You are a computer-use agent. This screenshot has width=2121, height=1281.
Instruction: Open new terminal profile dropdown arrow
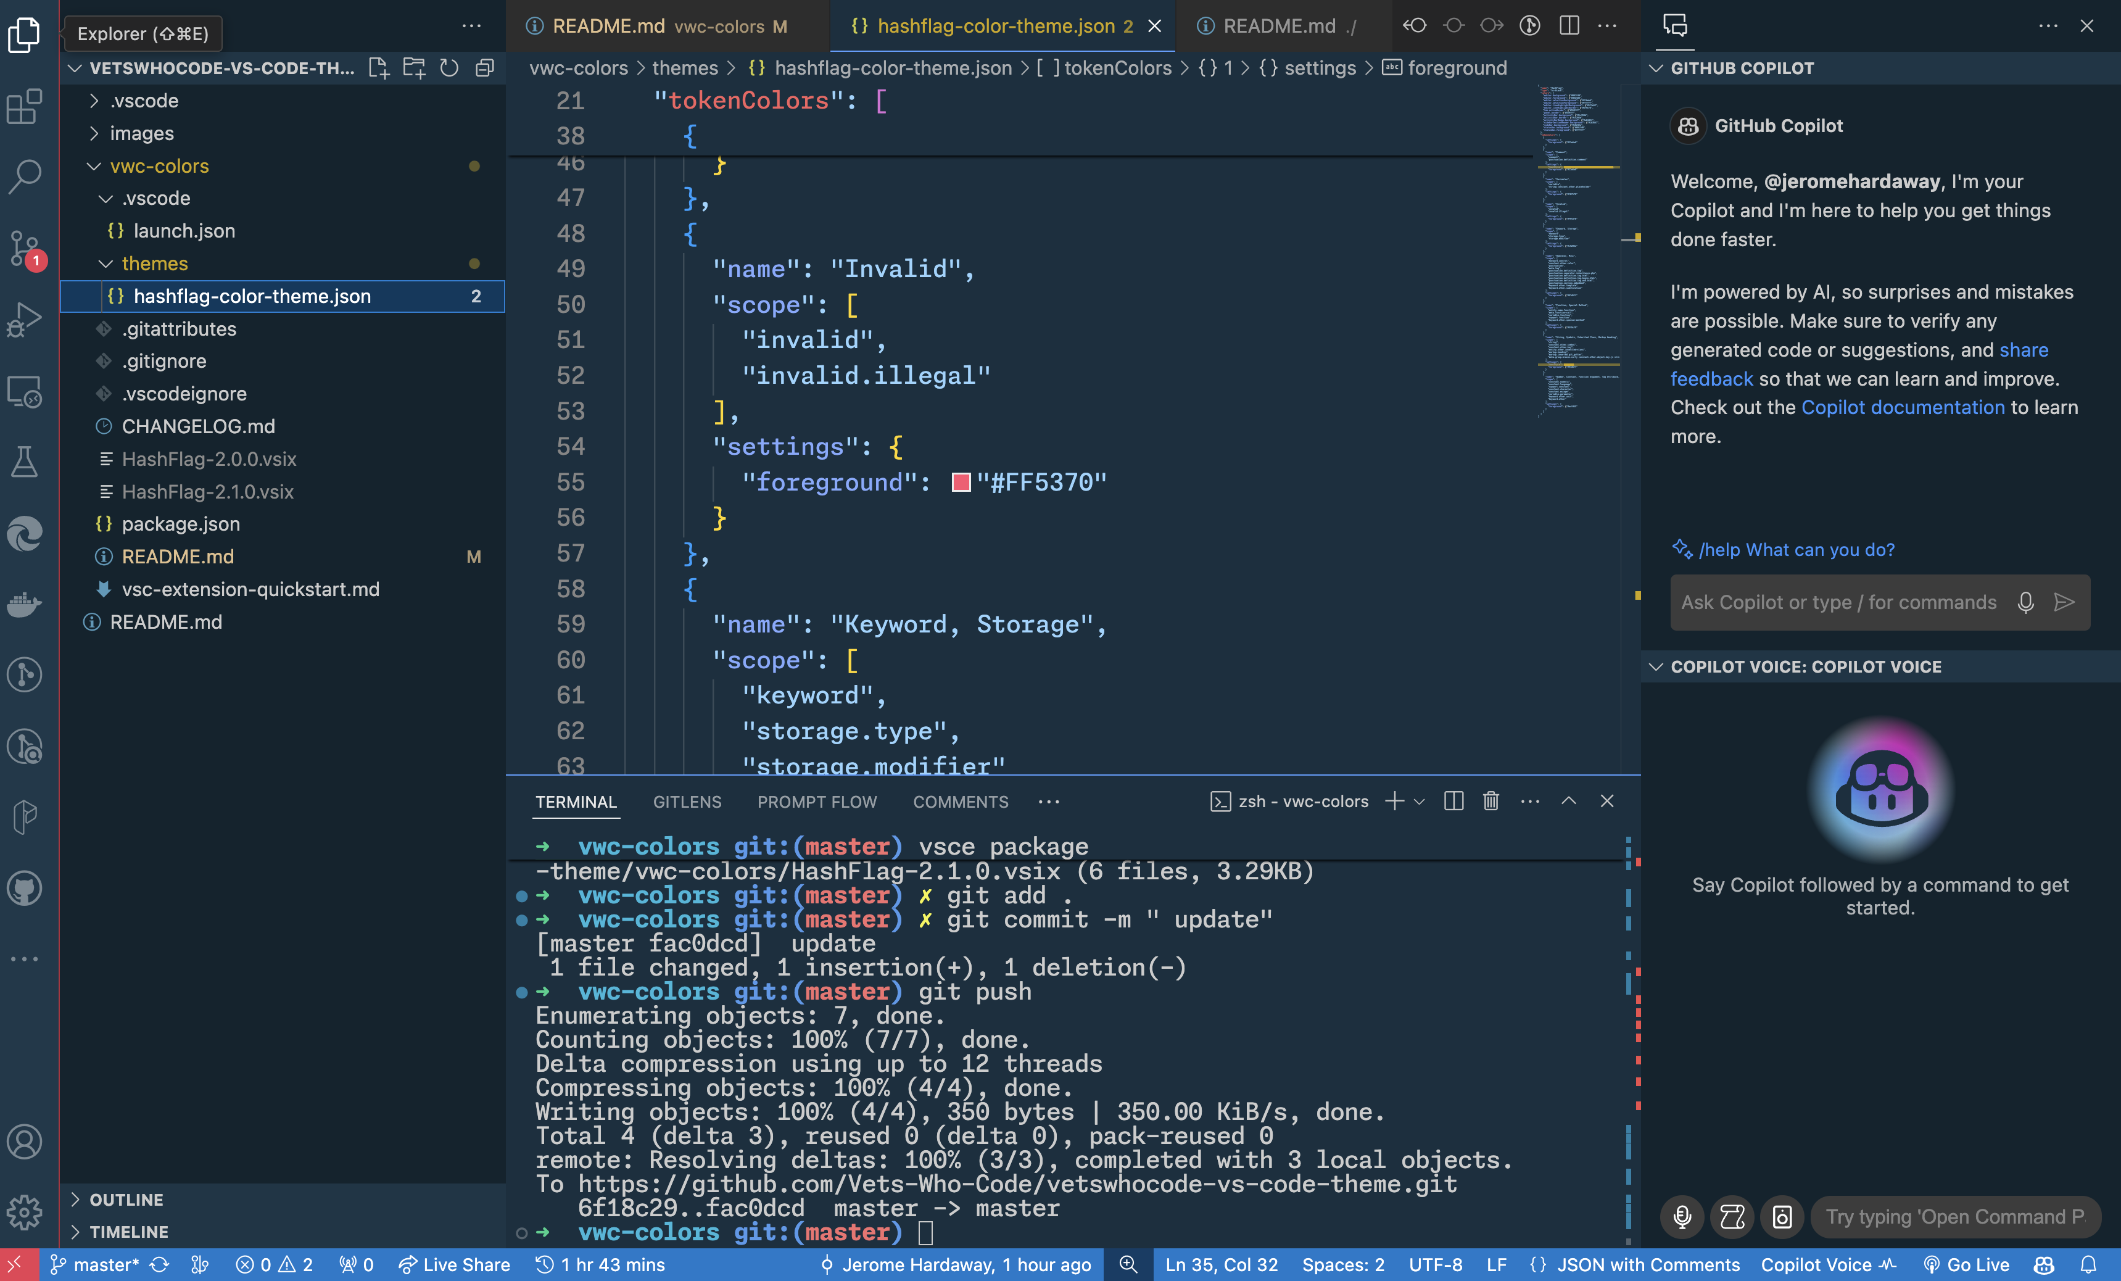(x=1420, y=802)
